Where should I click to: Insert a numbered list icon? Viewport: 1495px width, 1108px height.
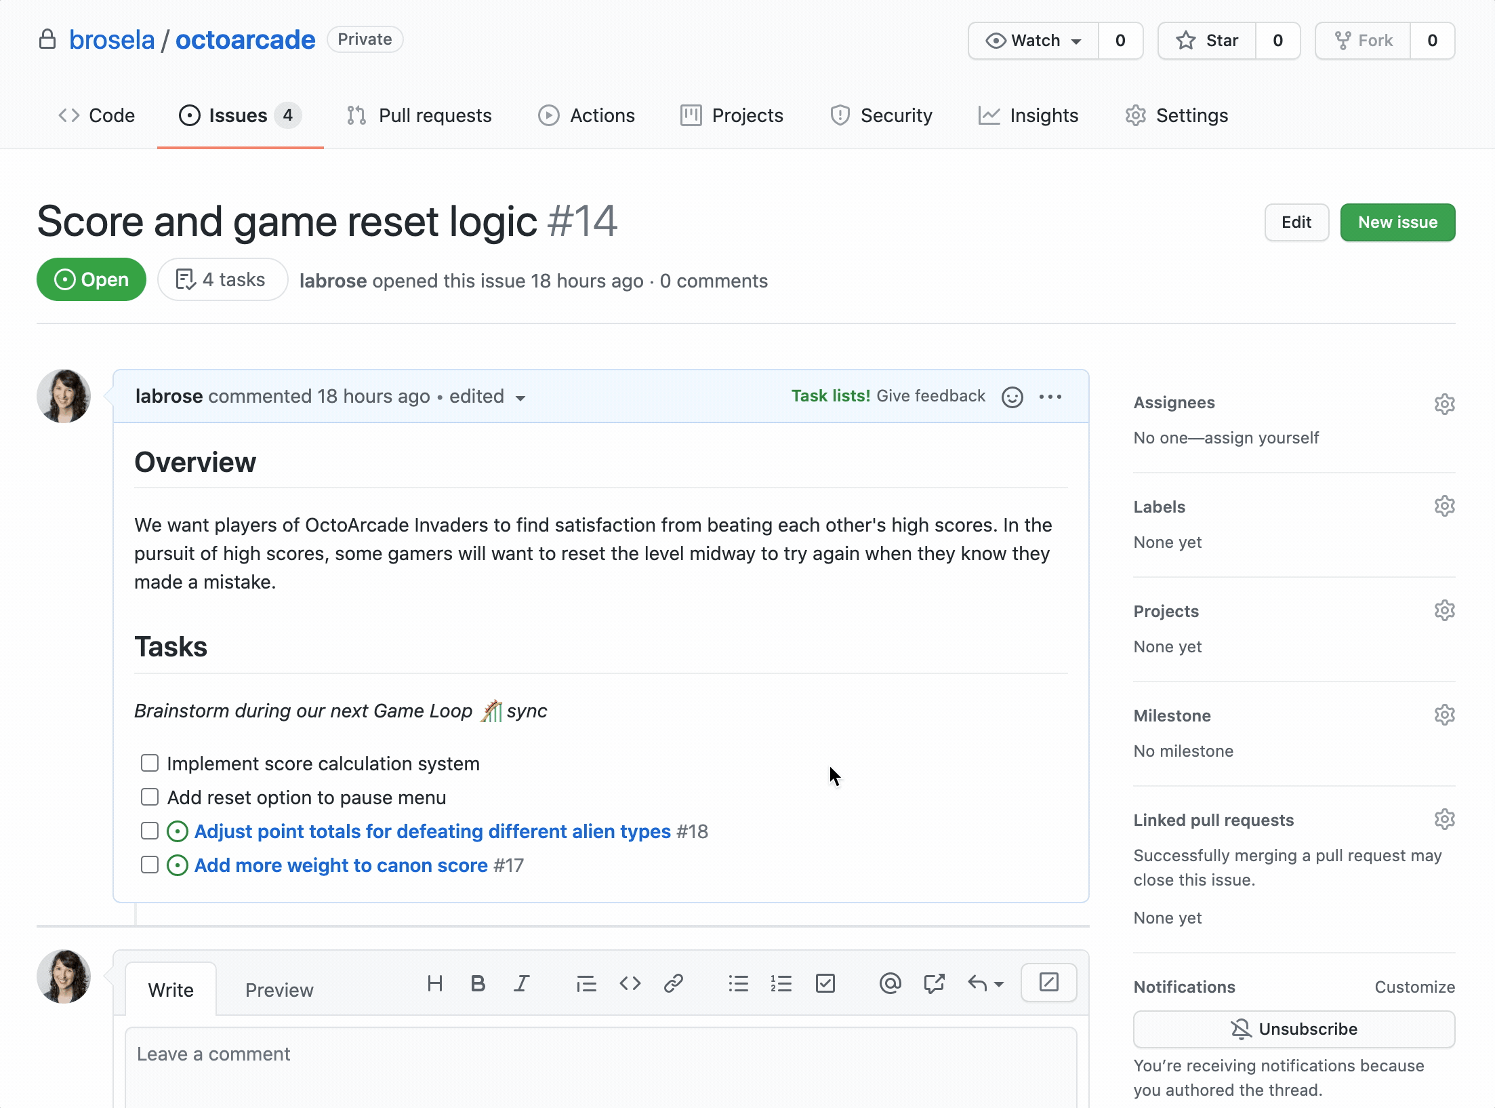[781, 983]
